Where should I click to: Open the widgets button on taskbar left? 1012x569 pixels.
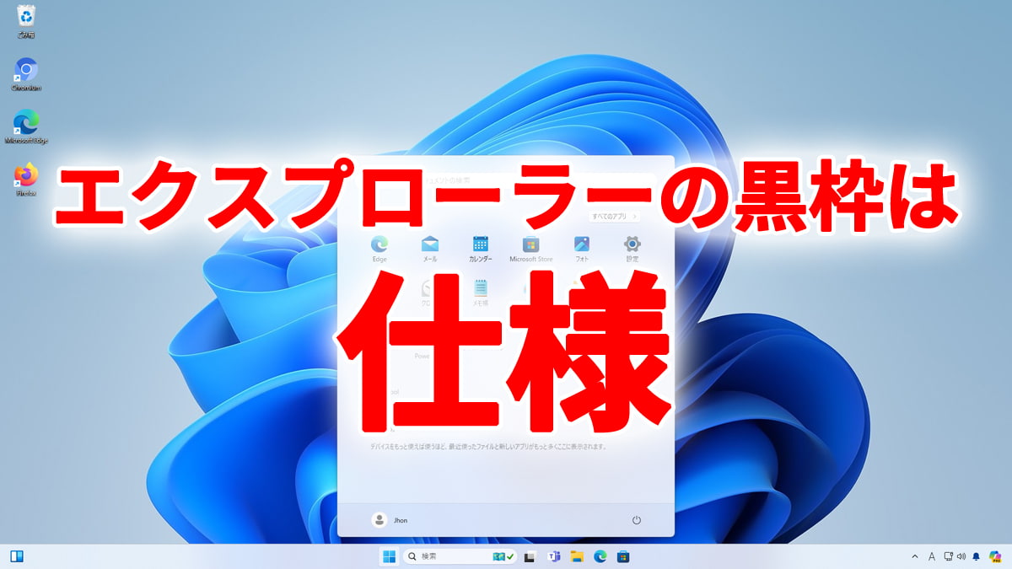click(16, 556)
